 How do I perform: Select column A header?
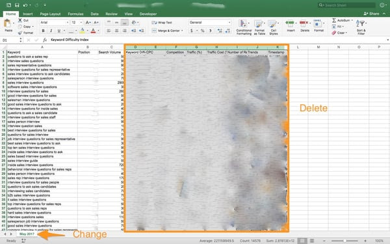42,47
